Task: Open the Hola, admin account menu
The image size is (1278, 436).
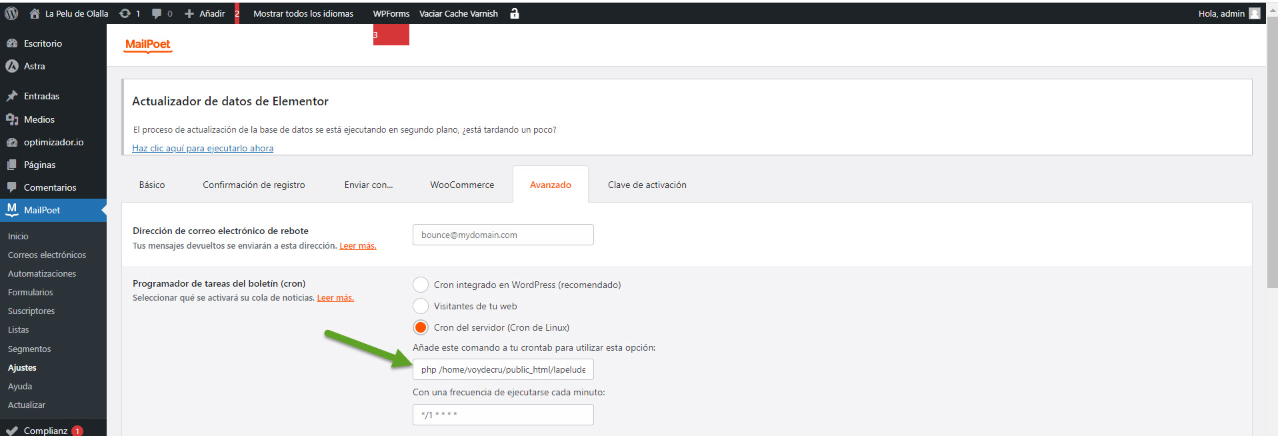Action: point(1229,13)
